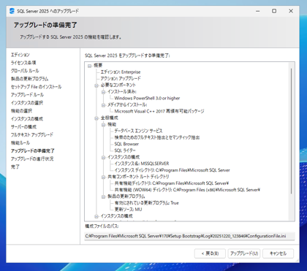The width and height of the screenshot is (307, 271).
Task: Select the 有効にされている更新プログラム: True row
Action: tap(147, 203)
